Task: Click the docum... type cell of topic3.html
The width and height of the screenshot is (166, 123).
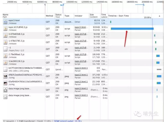Action: click(x=69, y=22)
